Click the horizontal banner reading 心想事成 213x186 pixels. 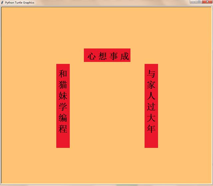coord(107,55)
